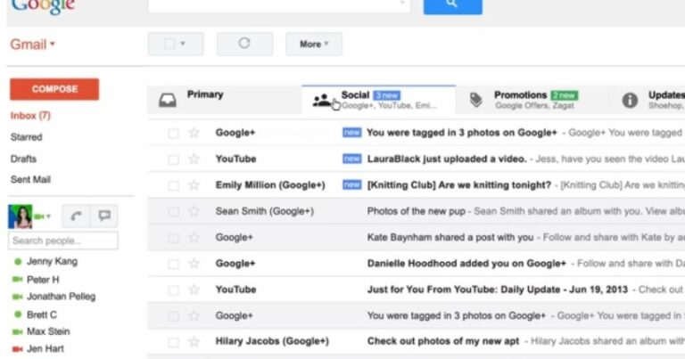Open the Gmail dropdown menu

33,44
